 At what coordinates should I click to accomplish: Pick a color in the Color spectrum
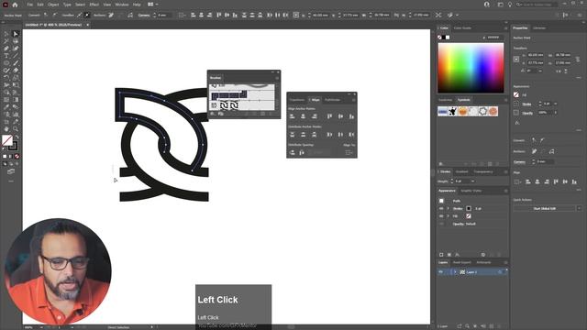[x=471, y=68]
